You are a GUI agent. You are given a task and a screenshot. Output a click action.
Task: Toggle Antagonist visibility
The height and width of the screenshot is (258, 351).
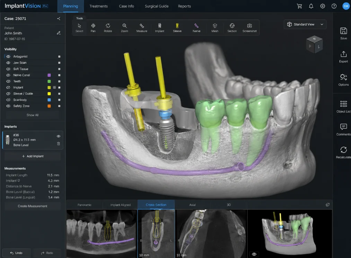click(x=8, y=56)
